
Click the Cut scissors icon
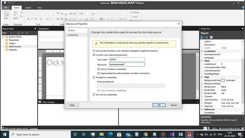(21, 12)
